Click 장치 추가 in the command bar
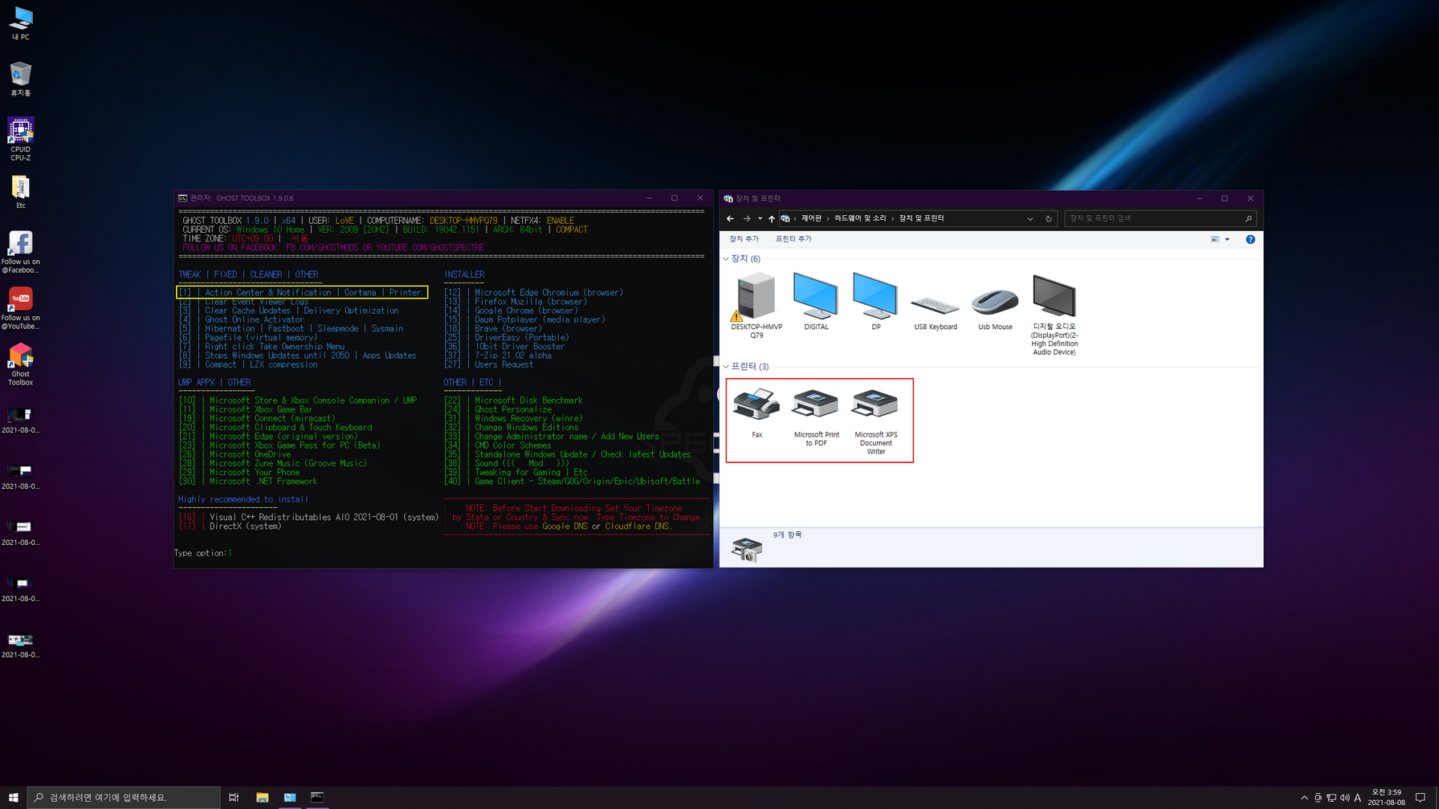Viewport: 1439px width, 809px height. pyautogui.click(x=744, y=239)
